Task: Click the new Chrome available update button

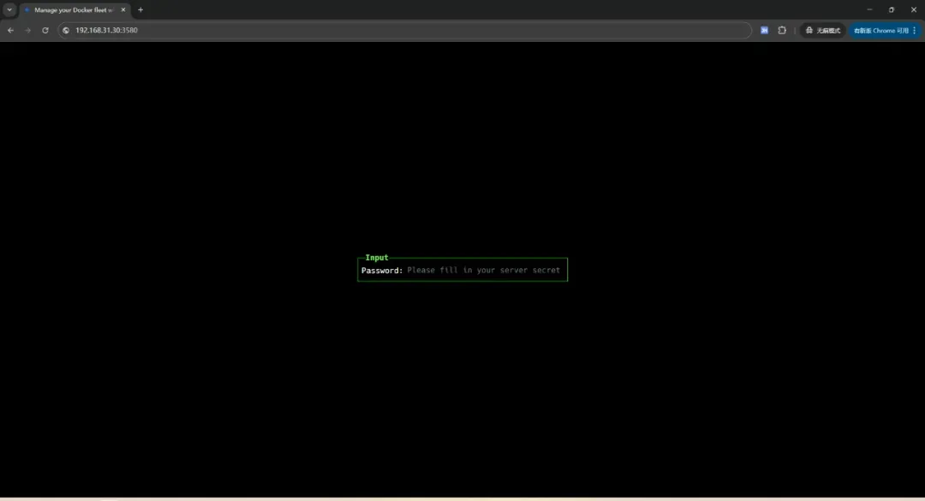Action: [x=880, y=30]
